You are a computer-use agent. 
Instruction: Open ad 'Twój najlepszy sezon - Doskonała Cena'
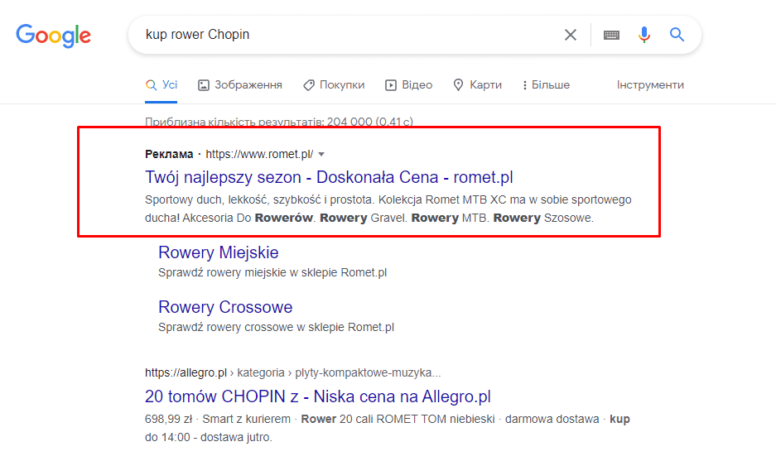[x=329, y=177]
